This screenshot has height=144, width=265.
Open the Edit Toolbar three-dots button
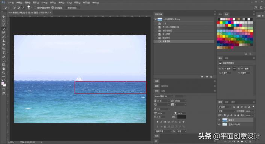(x=3, y=77)
